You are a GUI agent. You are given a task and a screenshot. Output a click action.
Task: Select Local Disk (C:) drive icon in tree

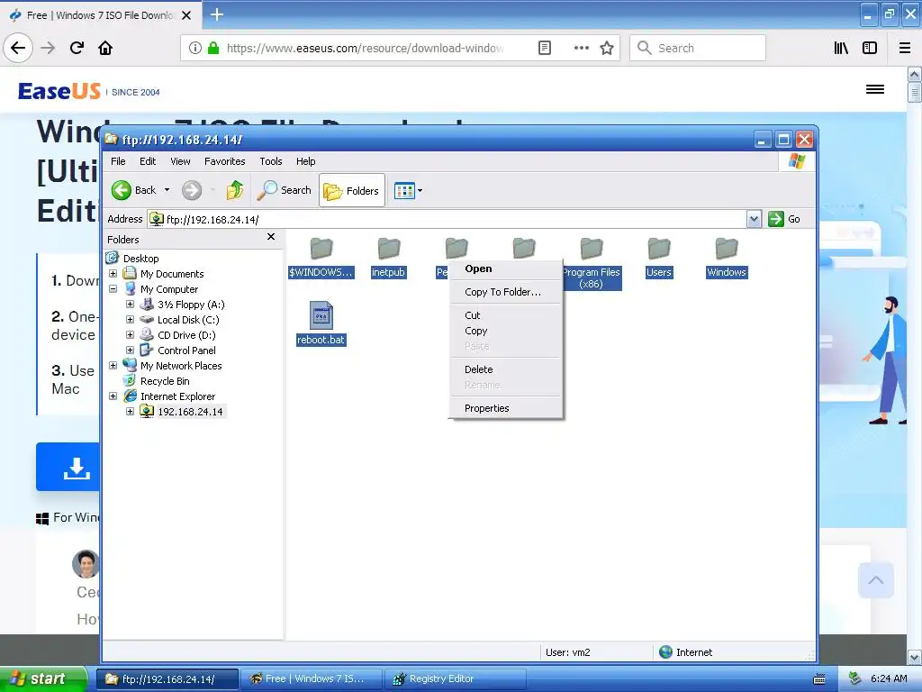tap(147, 320)
